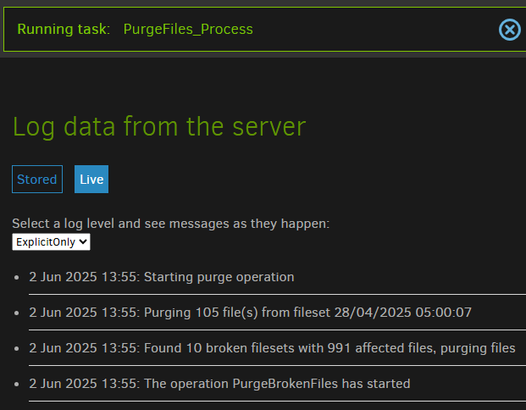Viewport: 526px width, 410px height.
Task: Expand the "Starting purge operation" log entry
Action: click(x=162, y=277)
